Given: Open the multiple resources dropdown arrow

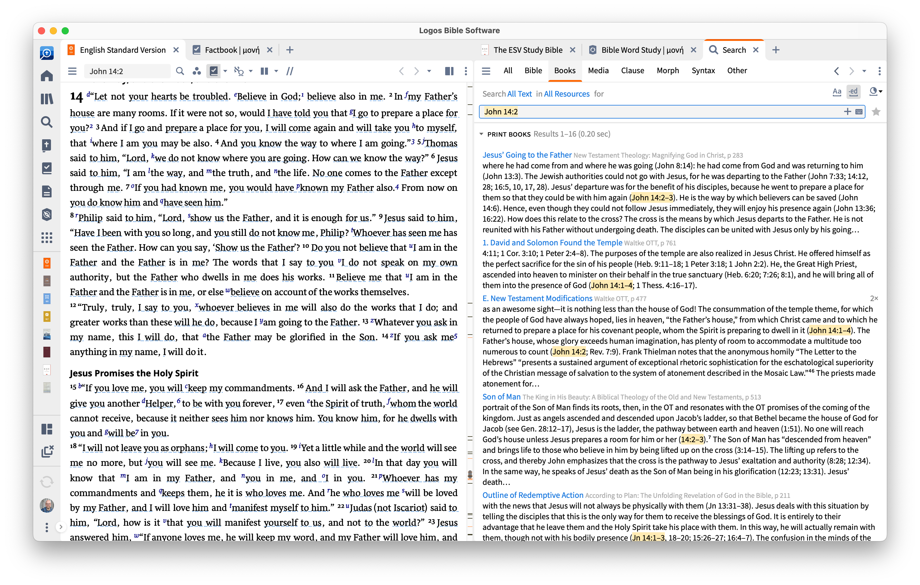Looking at the screenshot, I should (x=276, y=71).
